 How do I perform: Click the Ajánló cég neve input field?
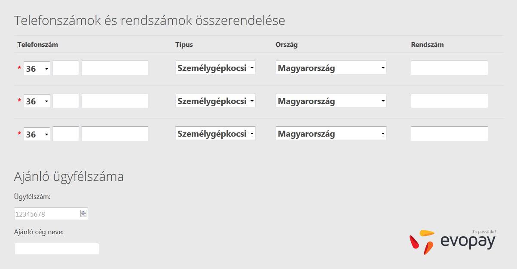click(57, 248)
